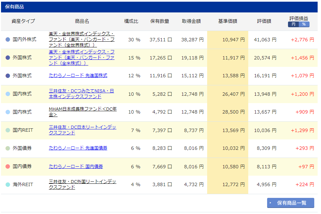Image resolution: width=321 pixels, height=214 pixels.
Task: Click the 10,032 円 base price
Action: click(233, 148)
